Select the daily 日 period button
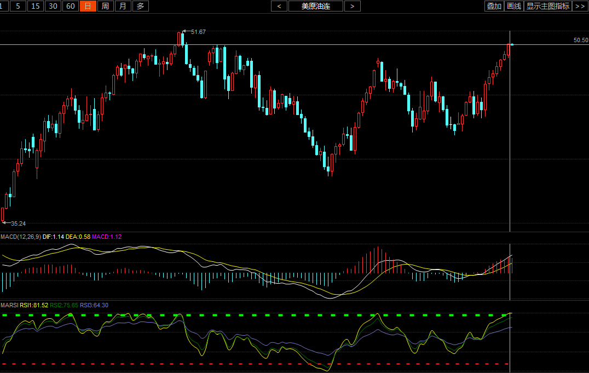This screenshot has width=589, height=373. coord(88,6)
